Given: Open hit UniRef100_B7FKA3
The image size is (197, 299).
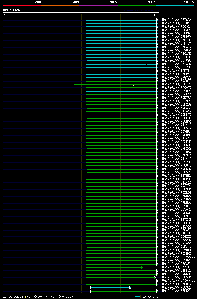Looking at the screenshot, I should [177, 33].
